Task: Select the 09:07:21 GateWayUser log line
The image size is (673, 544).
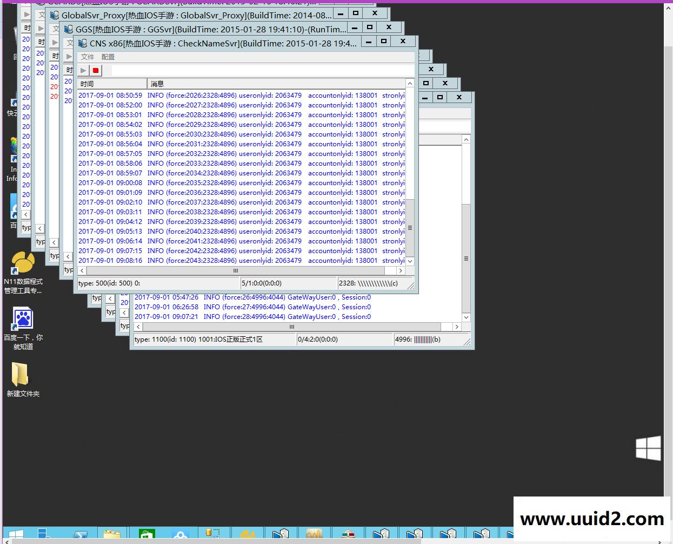Action: (252, 317)
